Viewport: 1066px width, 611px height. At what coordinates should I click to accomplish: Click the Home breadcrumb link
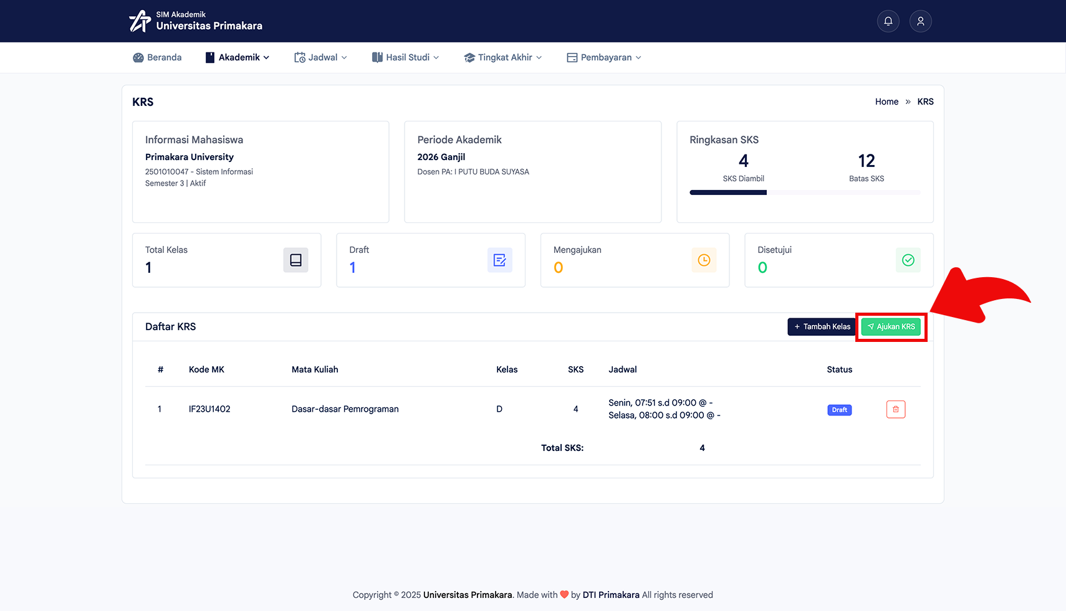pyautogui.click(x=886, y=102)
